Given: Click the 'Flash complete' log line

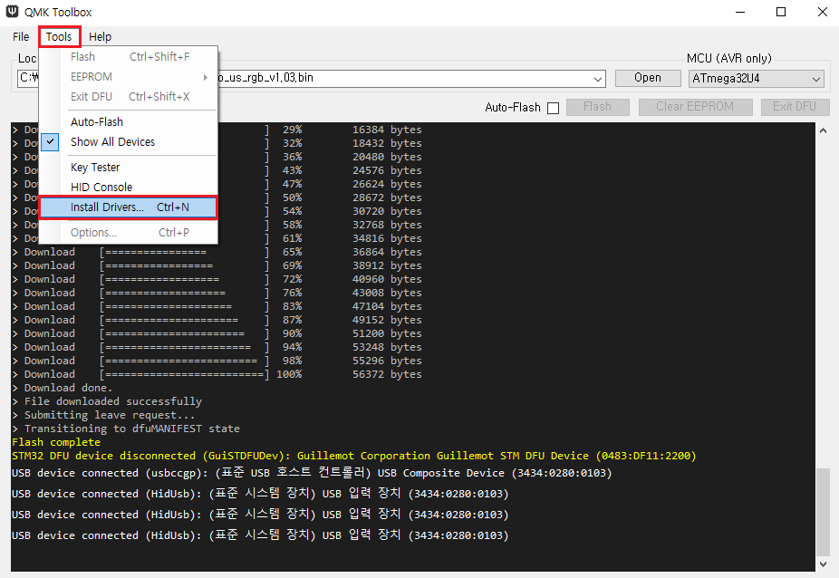Looking at the screenshot, I should pos(56,443).
